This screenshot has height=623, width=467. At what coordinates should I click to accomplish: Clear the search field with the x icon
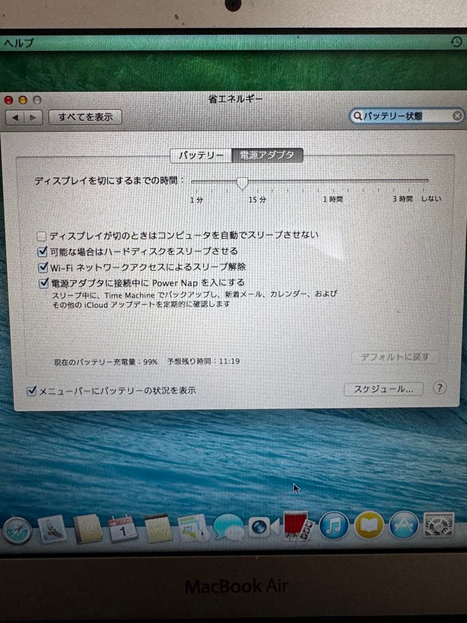457,115
